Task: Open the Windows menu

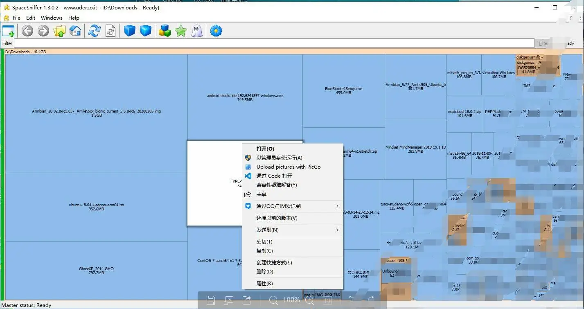Action: pos(52,18)
